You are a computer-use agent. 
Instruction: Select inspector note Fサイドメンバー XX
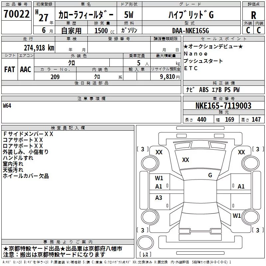click(x=28, y=134)
